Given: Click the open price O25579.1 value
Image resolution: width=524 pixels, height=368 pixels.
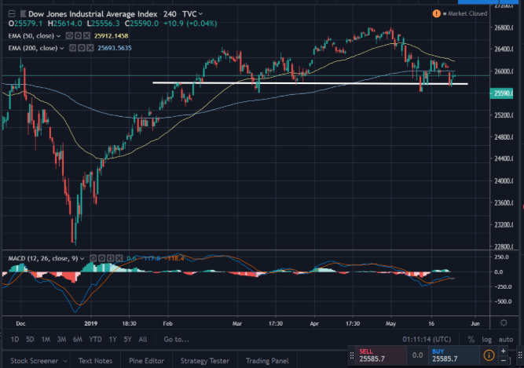Looking at the screenshot, I should [x=25, y=24].
